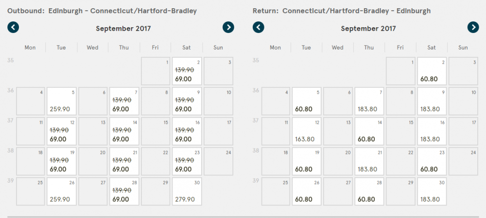Pick outbound September 30 fare 279.90

[x=187, y=191]
